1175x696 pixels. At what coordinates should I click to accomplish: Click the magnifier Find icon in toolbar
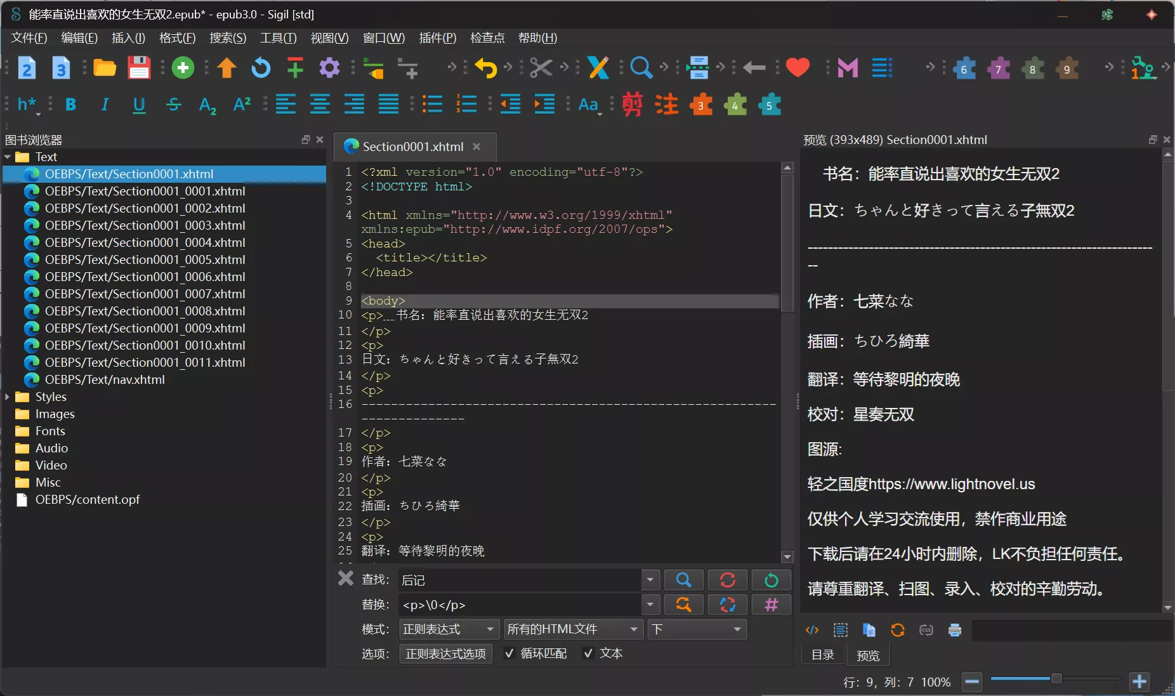point(641,68)
